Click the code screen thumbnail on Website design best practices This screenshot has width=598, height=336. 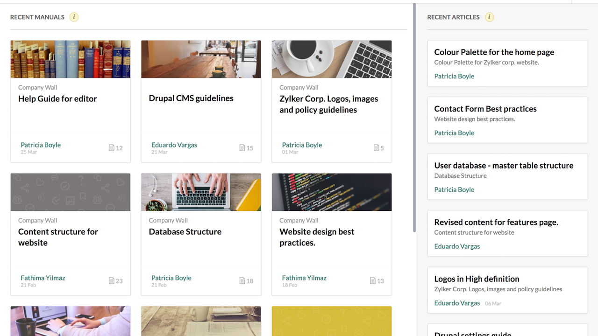tap(332, 192)
